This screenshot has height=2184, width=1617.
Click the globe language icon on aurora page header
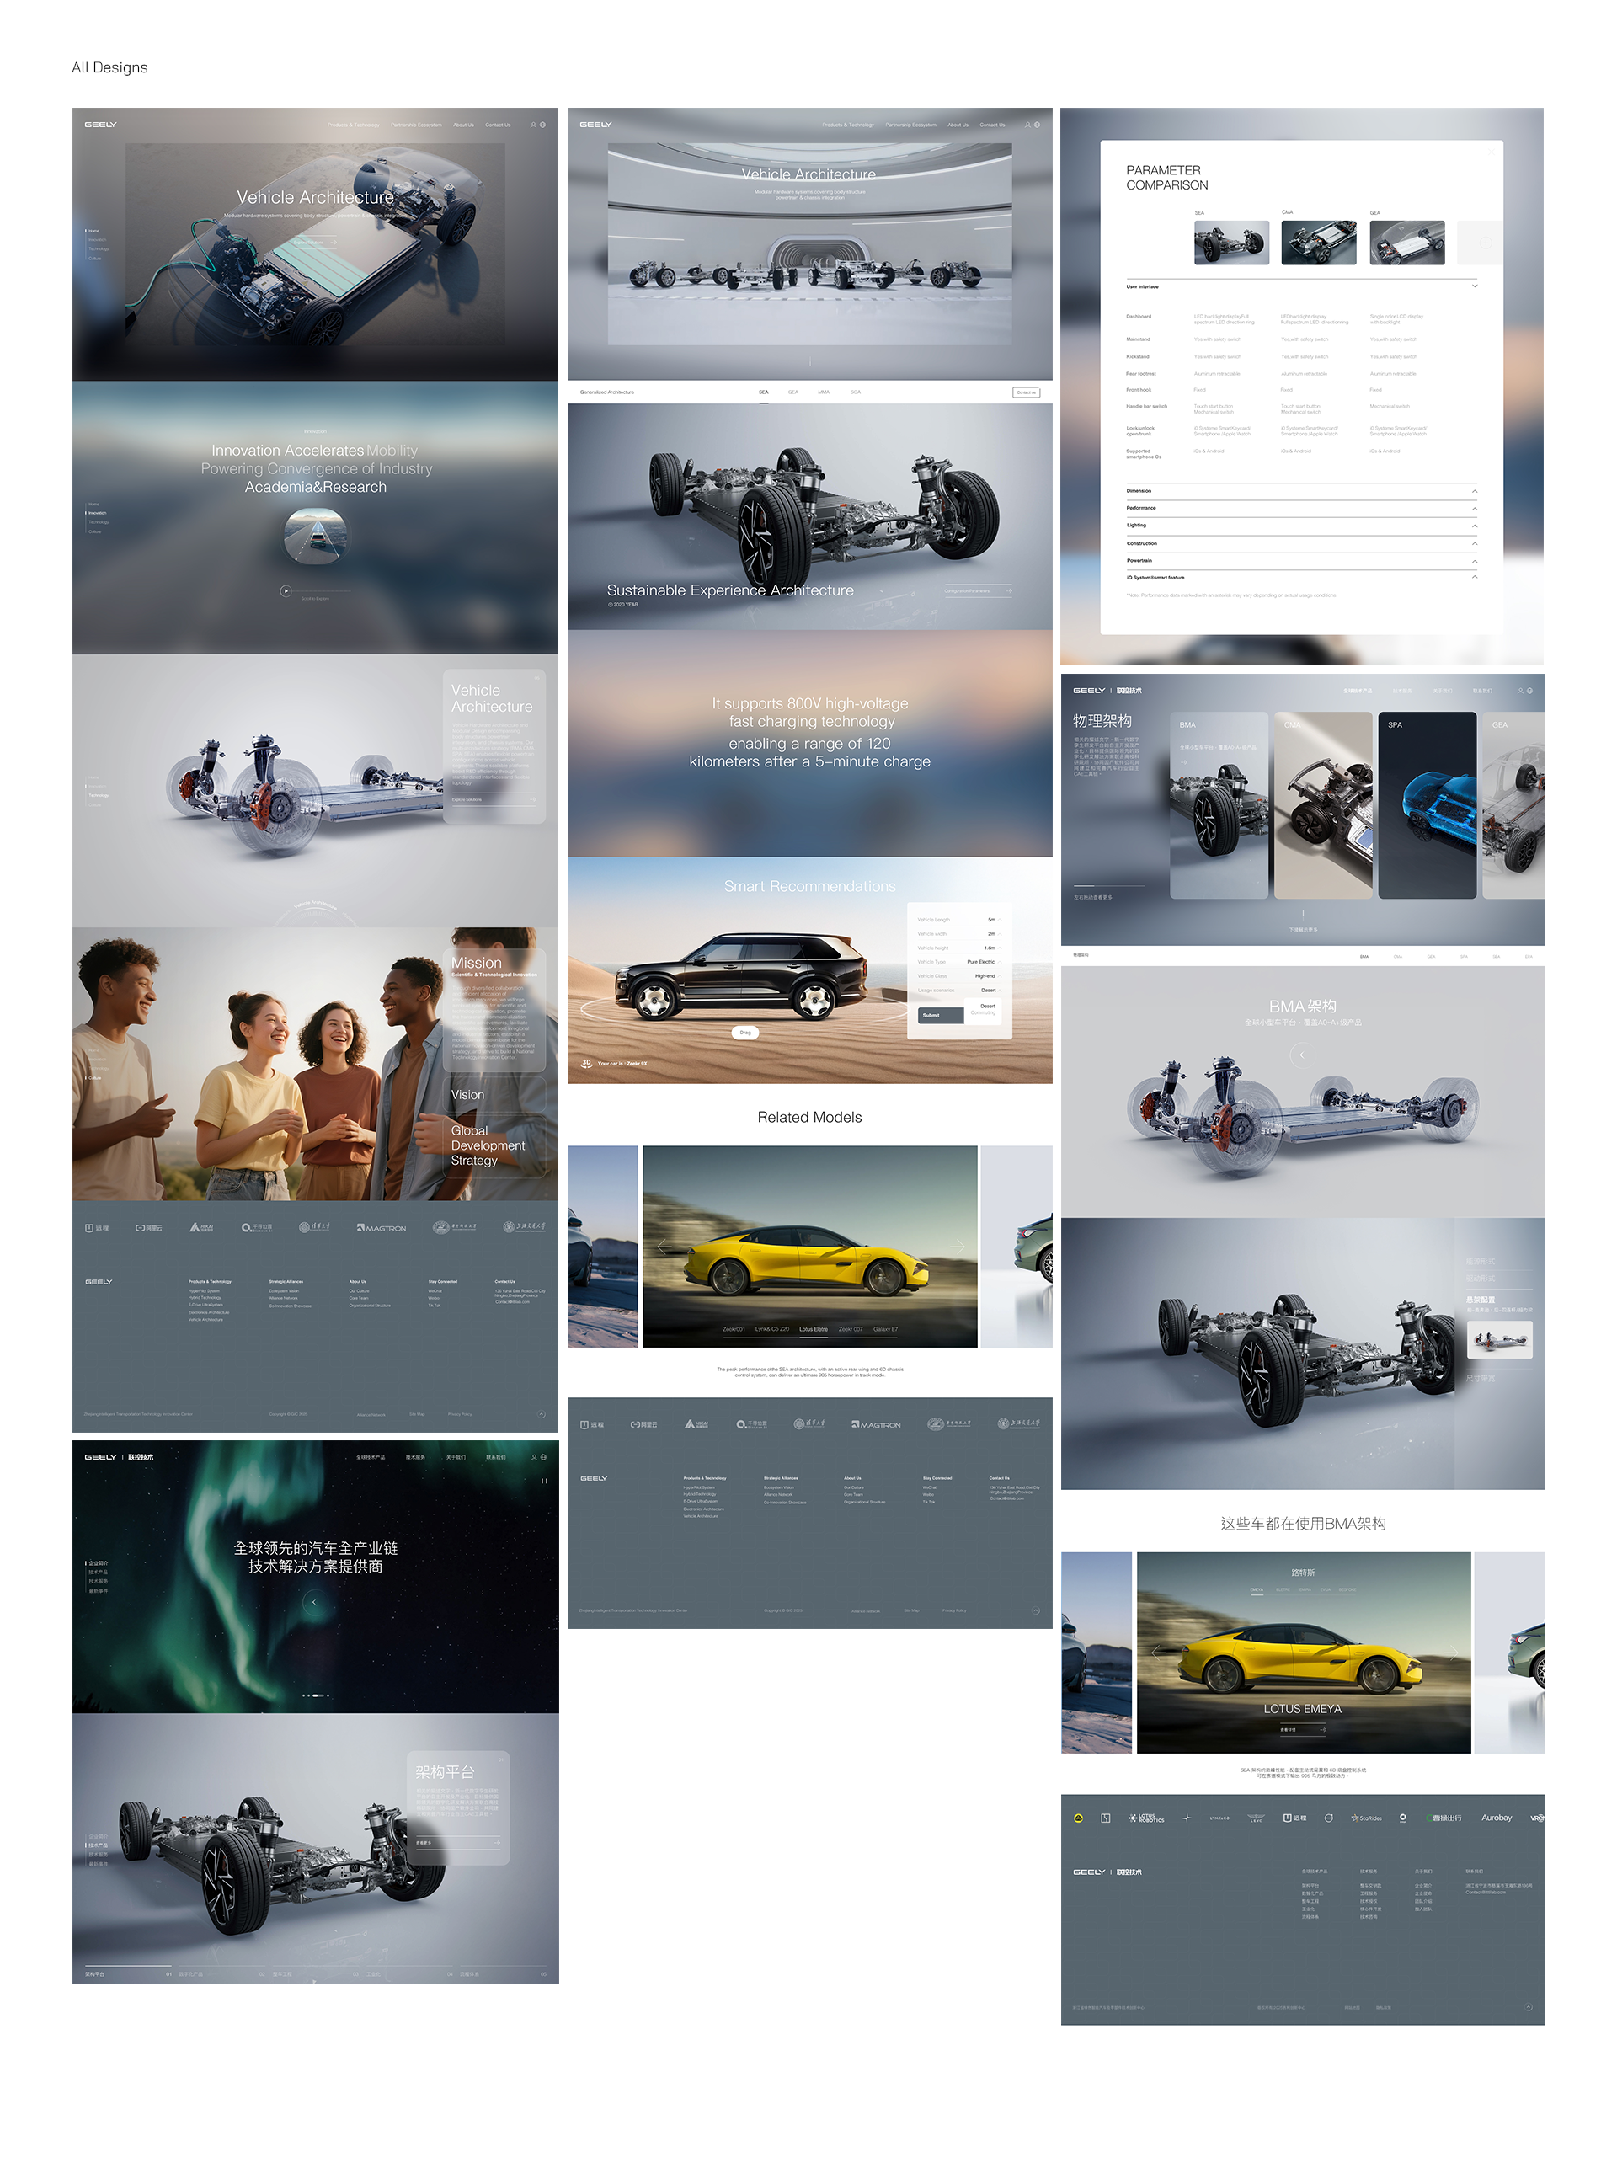tap(543, 1456)
